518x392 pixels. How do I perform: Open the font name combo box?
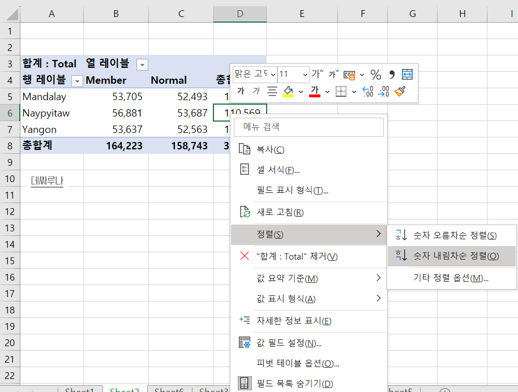click(x=255, y=74)
